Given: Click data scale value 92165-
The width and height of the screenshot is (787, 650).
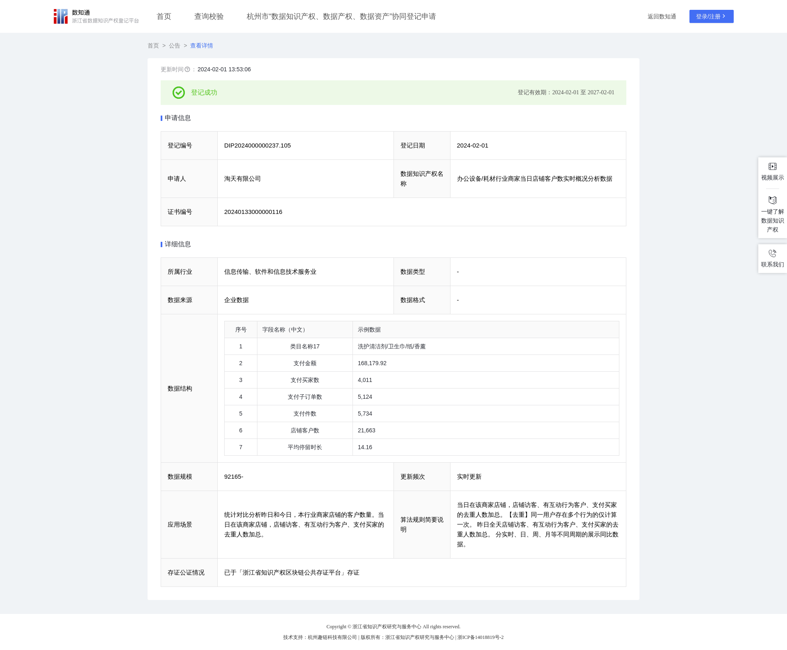Looking at the screenshot, I should [x=234, y=477].
